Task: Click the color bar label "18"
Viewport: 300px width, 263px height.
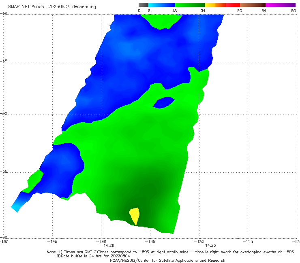Action: pyautogui.click(x=174, y=11)
